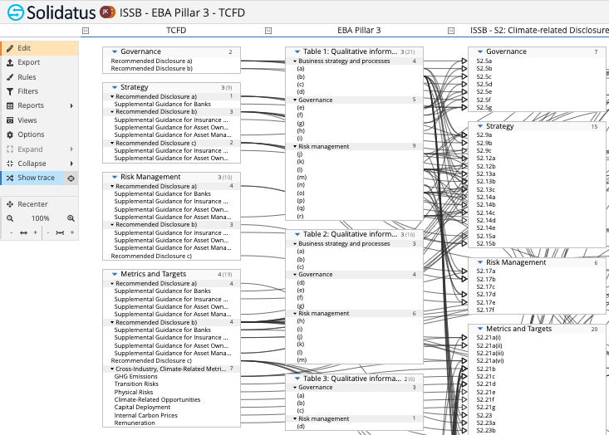Select Supplemental Guidance for Banks under Strategy
609x435 pixels.
[x=162, y=104]
